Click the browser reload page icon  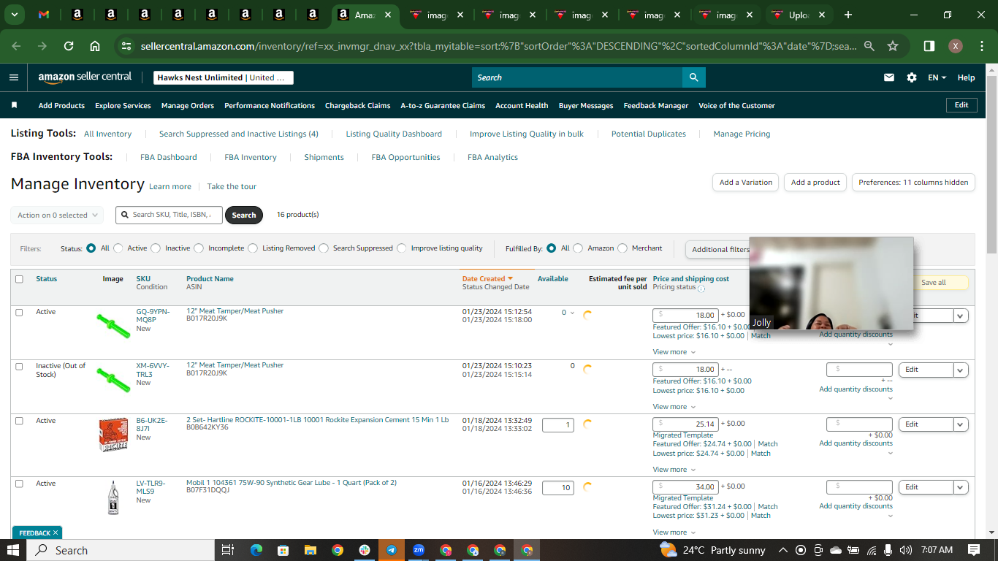point(69,46)
